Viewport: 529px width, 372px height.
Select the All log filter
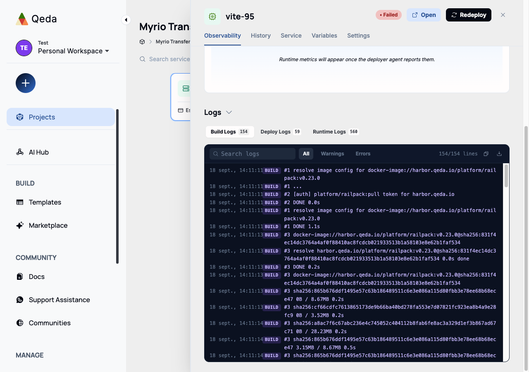click(x=306, y=154)
